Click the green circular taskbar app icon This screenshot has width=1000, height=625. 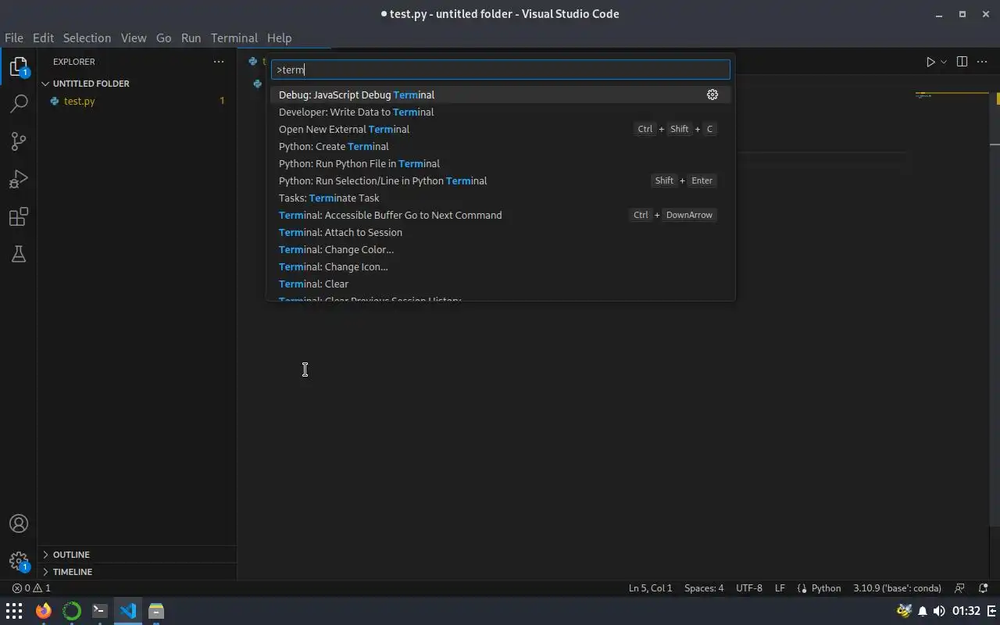(x=72, y=611)
